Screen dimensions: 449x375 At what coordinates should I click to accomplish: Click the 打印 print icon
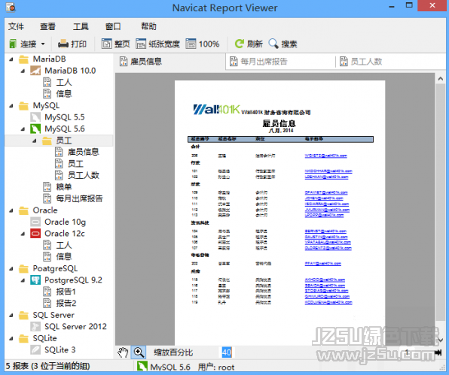63,44
